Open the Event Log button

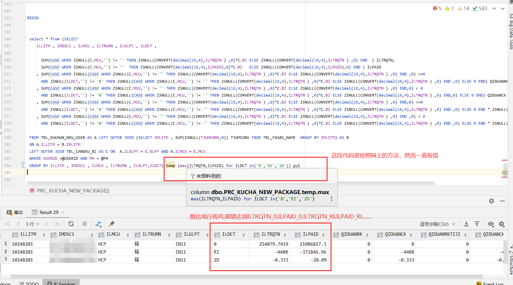pyautogui.click(x=490, y=283)
